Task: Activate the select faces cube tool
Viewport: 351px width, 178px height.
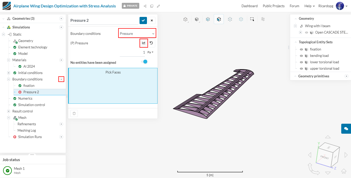Action: (x=219, y=19)
